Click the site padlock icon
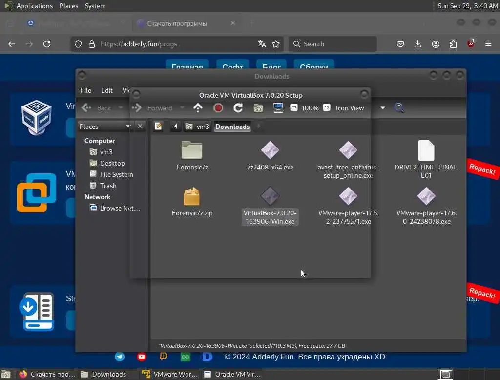The image size is (500, 380). [92, 44]
